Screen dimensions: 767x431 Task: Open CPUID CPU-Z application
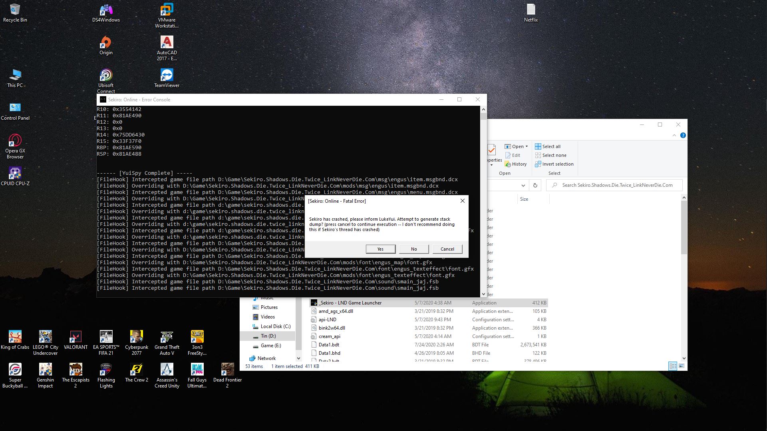pos(14,173)
